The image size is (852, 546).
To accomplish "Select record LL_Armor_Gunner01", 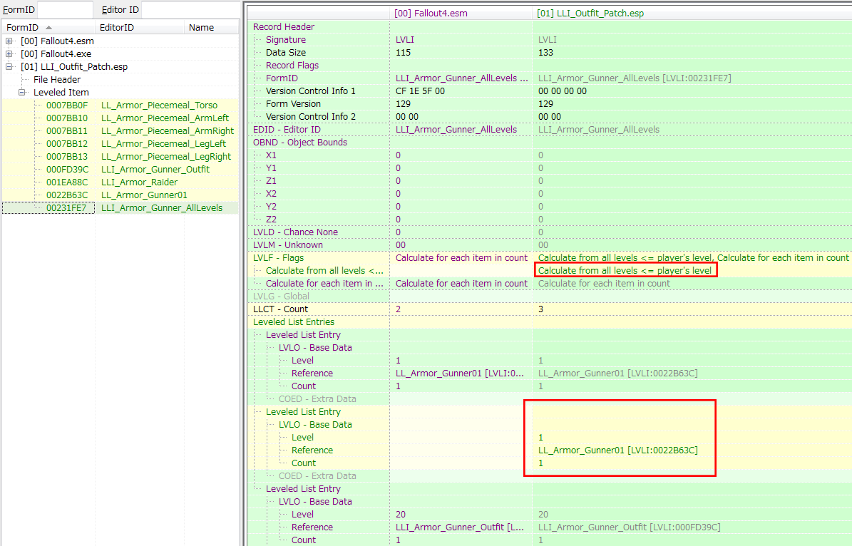I will tap(144, 195).
